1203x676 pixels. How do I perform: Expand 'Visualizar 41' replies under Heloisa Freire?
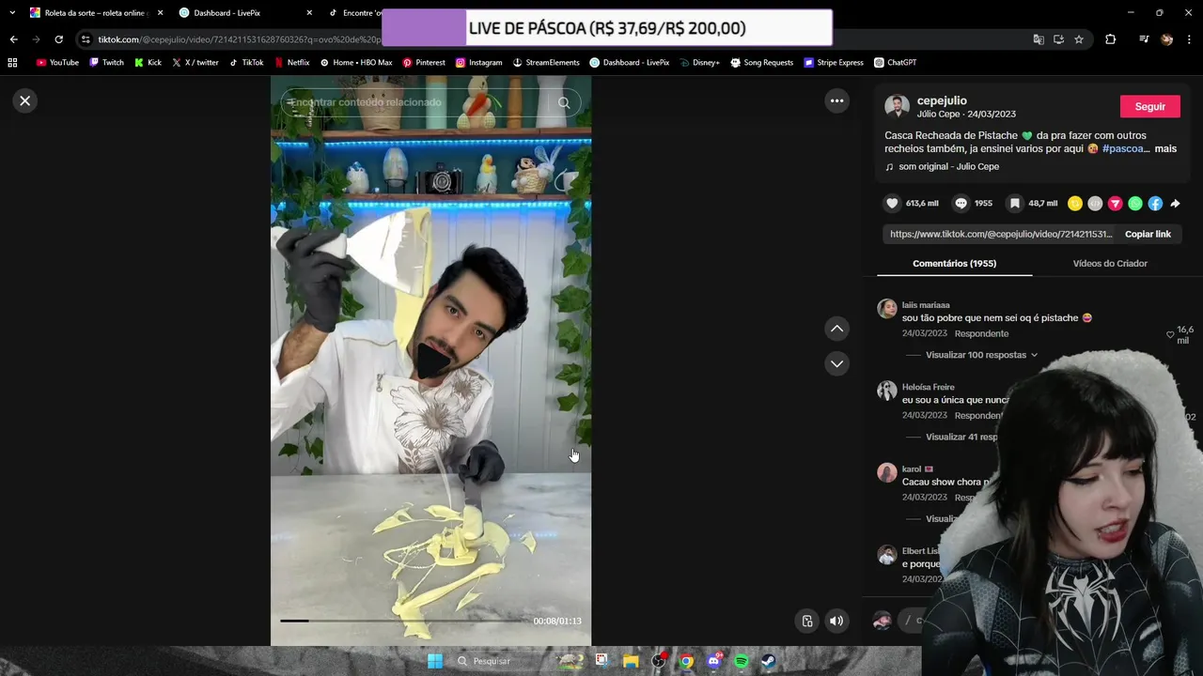click(x=963, y=437)
